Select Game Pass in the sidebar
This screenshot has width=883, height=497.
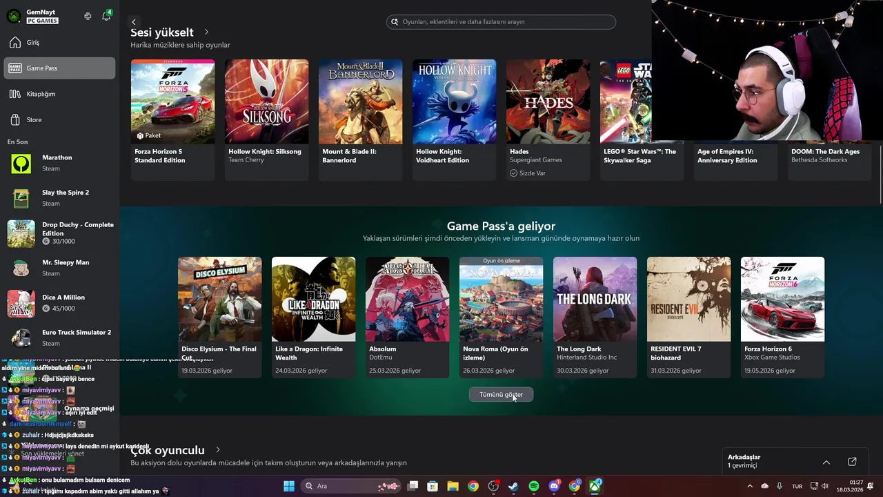pos(59,68)
